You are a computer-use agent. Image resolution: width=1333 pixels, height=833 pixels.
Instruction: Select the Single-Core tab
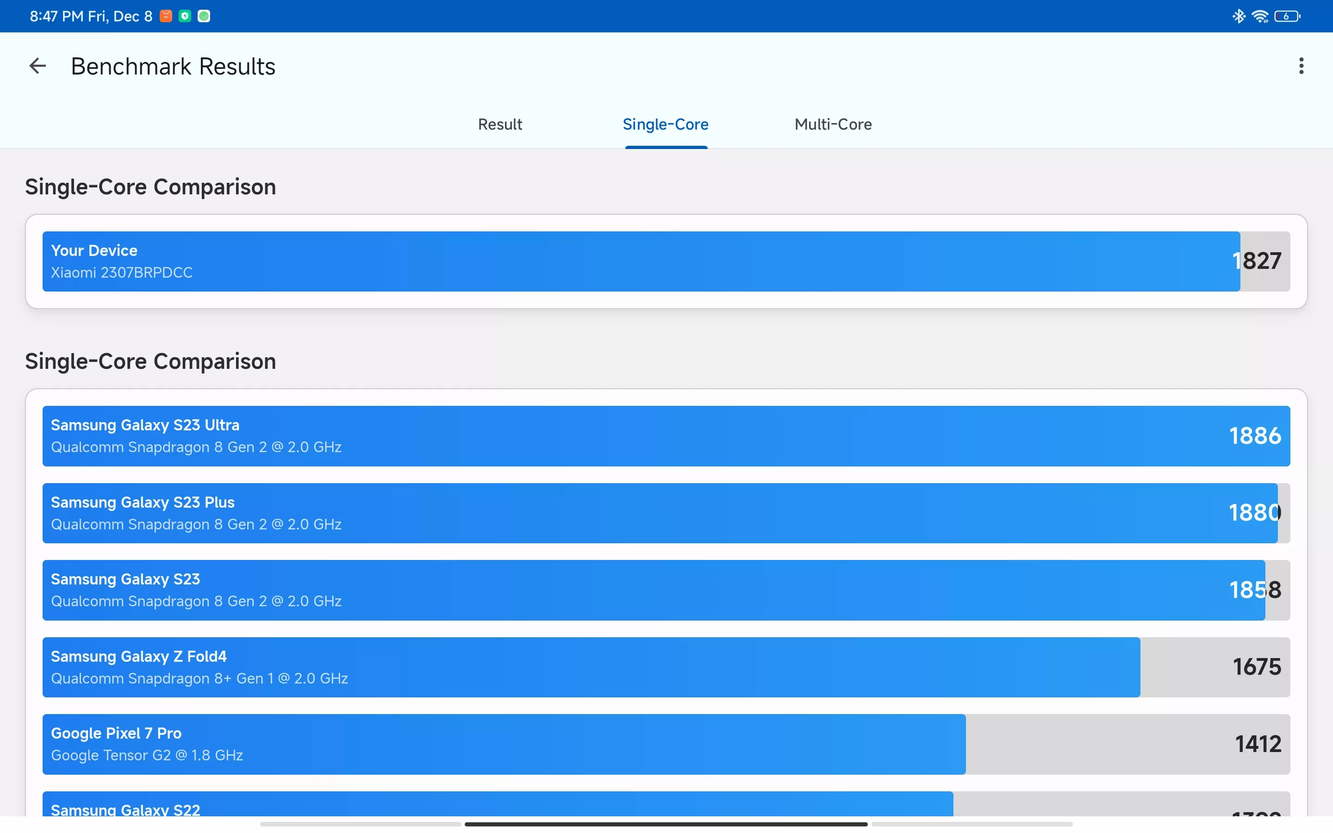pos(666,124)
